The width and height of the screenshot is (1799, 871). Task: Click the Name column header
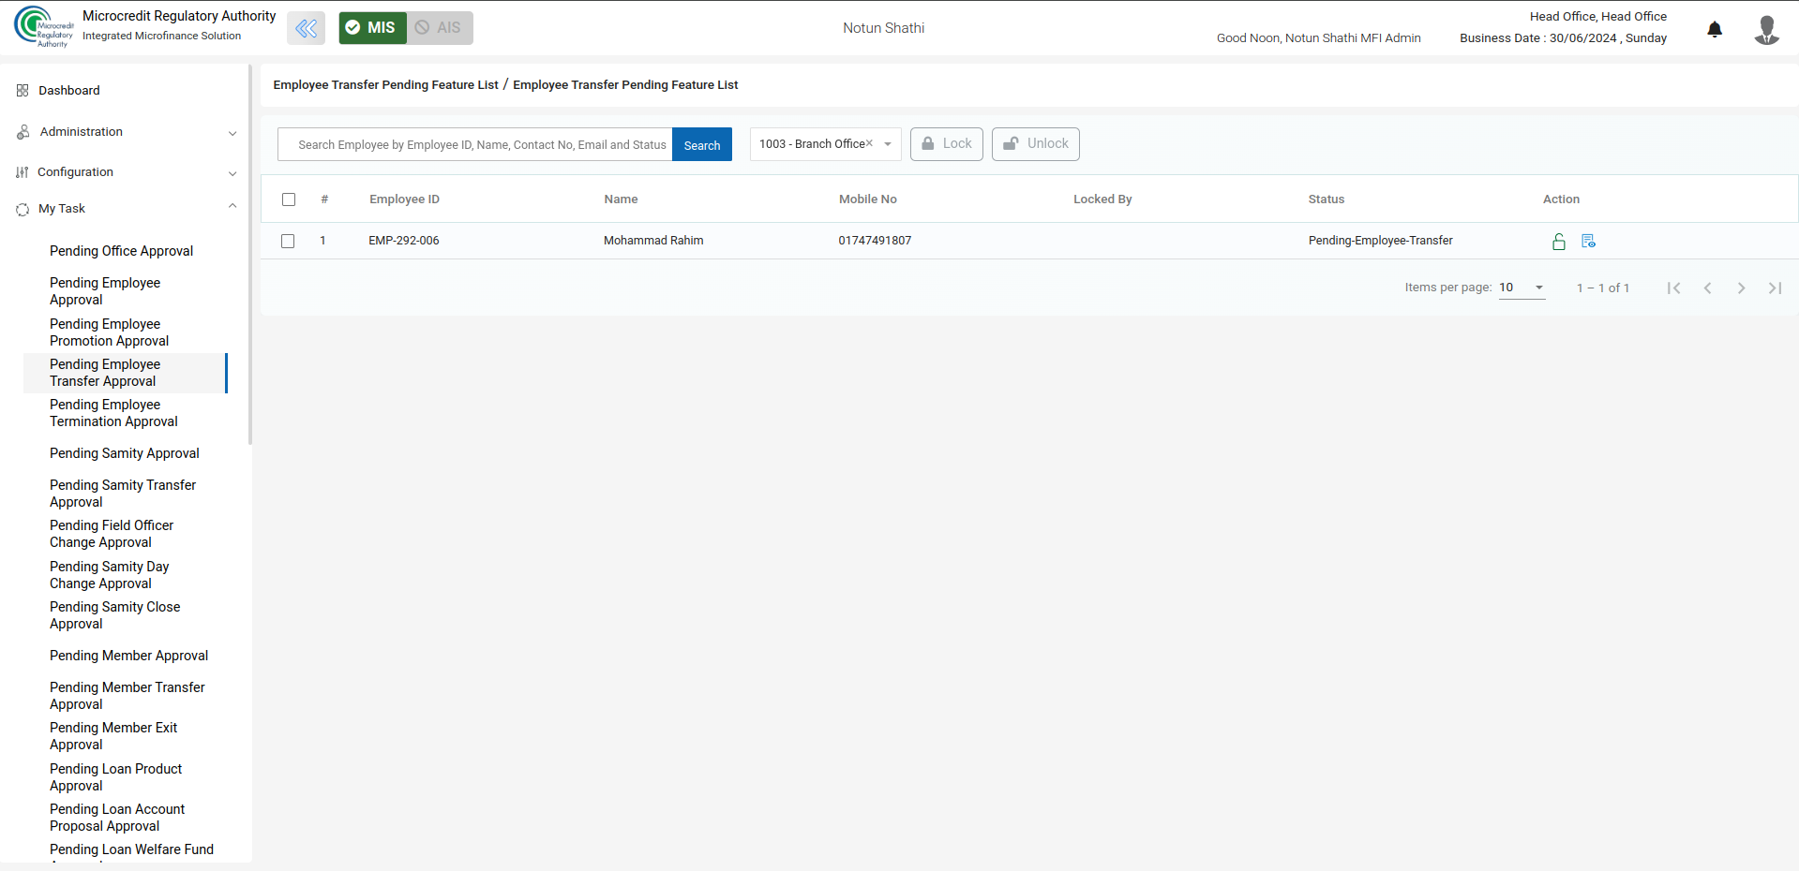[x=621, y=199]
